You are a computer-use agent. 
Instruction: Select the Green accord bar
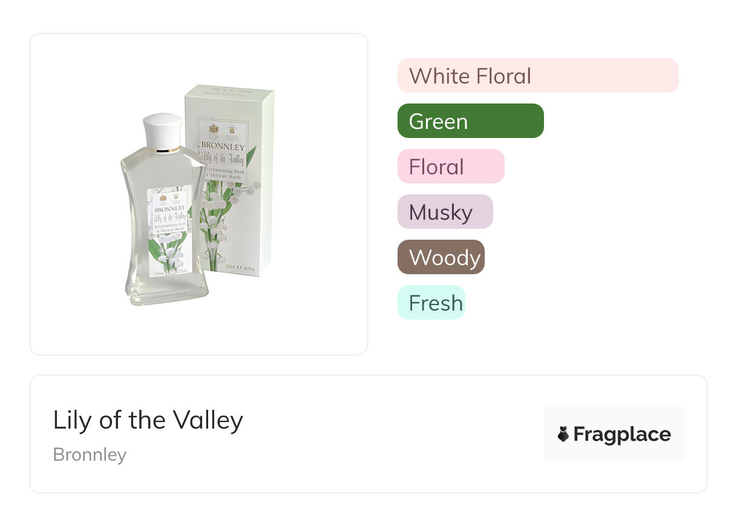[470, 121]
